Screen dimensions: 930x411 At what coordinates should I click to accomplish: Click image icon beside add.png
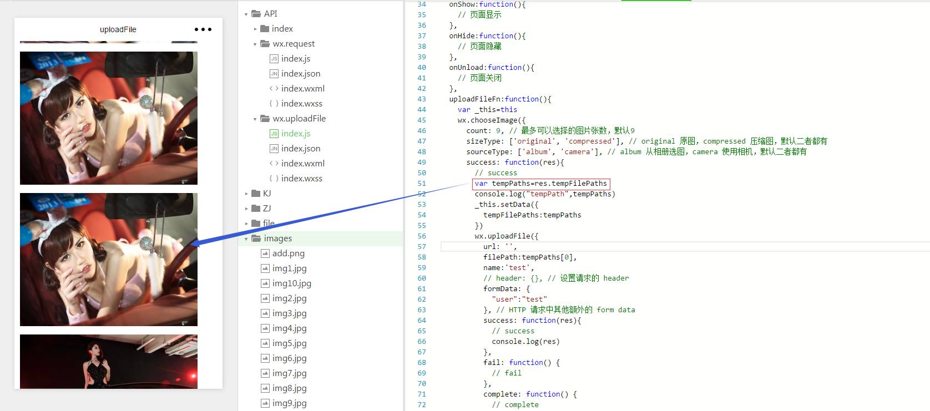click(265, 253)
